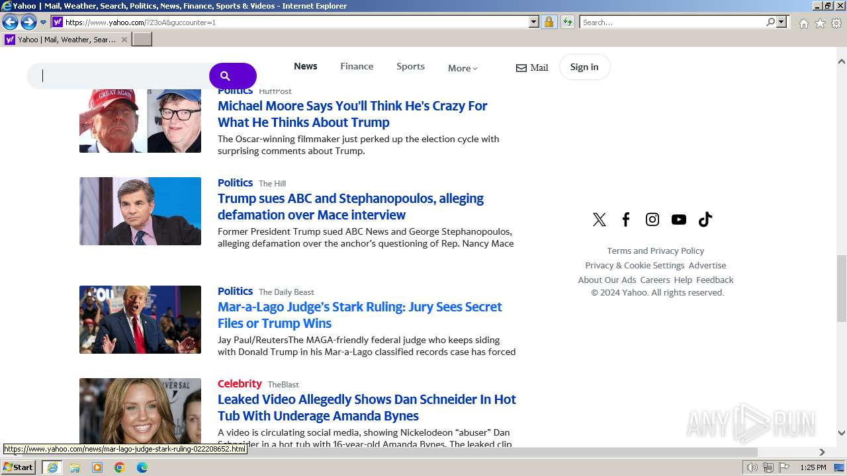Expand the search provider dropdown arrow
The height and width of the screenshot is (476, 847).
(781, 22)
